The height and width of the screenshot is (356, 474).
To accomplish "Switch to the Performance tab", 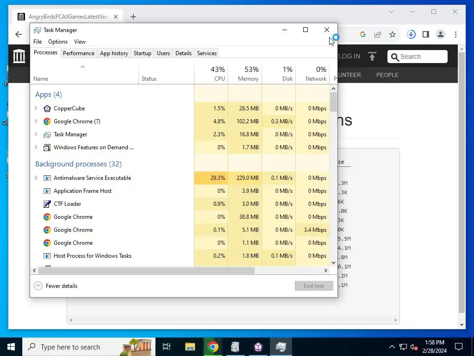I will point(79,53).
